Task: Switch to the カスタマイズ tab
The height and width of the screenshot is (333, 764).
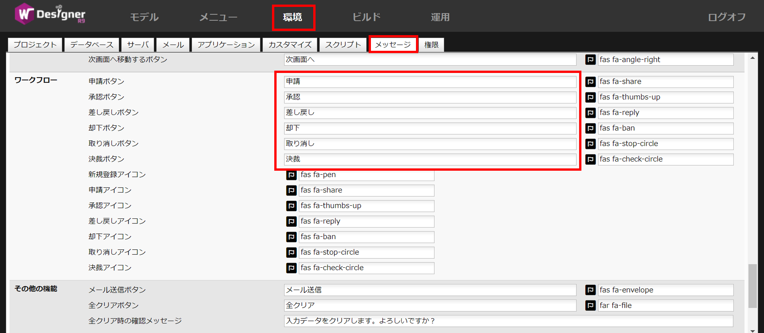Action: pyautogui.click(x=290, y=45)
